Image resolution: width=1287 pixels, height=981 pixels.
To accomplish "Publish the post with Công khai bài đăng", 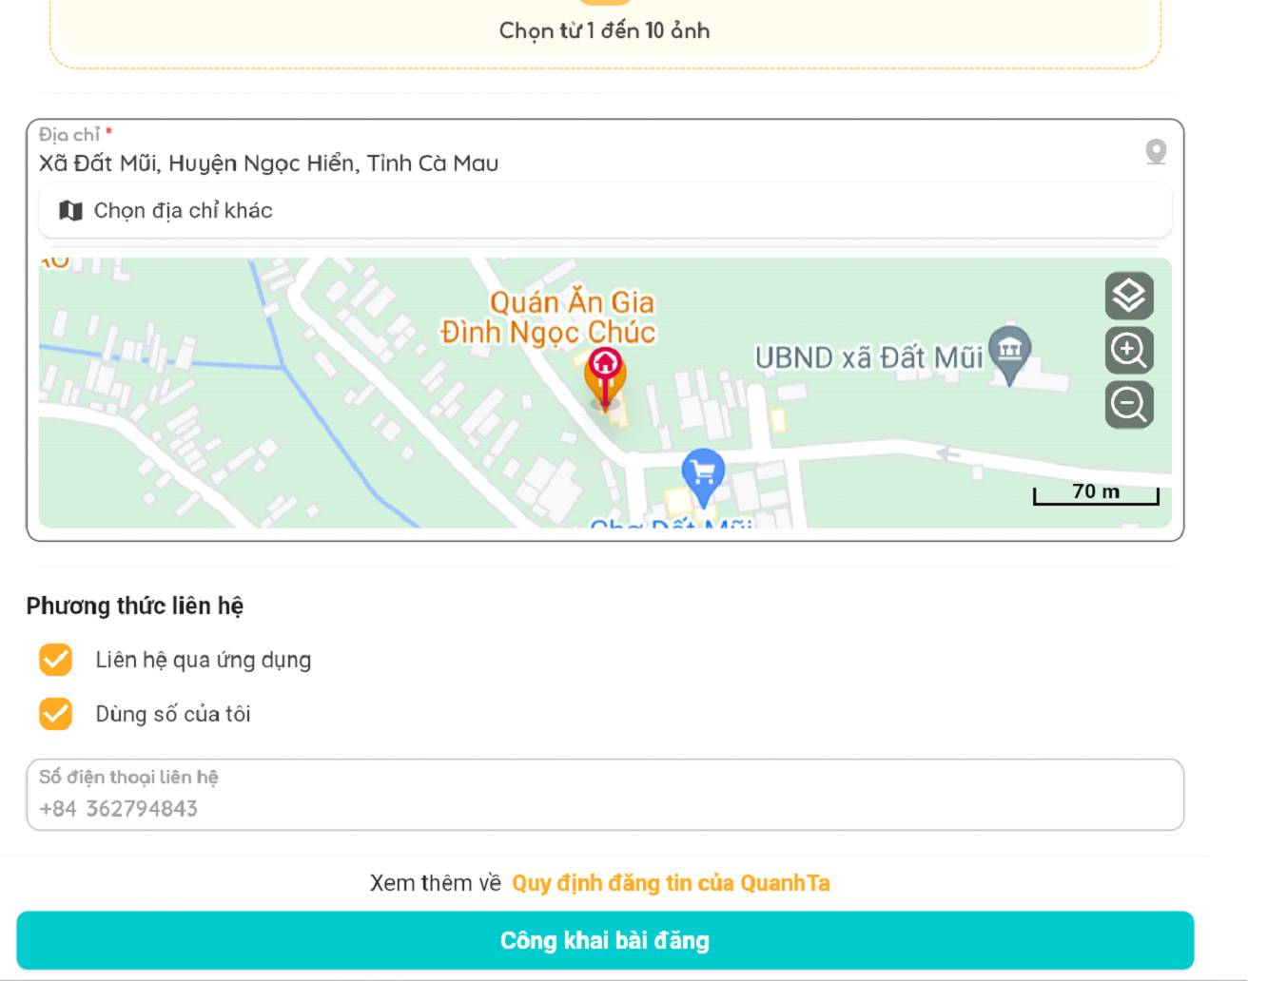I will [x=605, y=940].
